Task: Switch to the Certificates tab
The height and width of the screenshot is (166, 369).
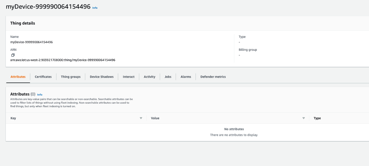Action: (x=43, y=77)
